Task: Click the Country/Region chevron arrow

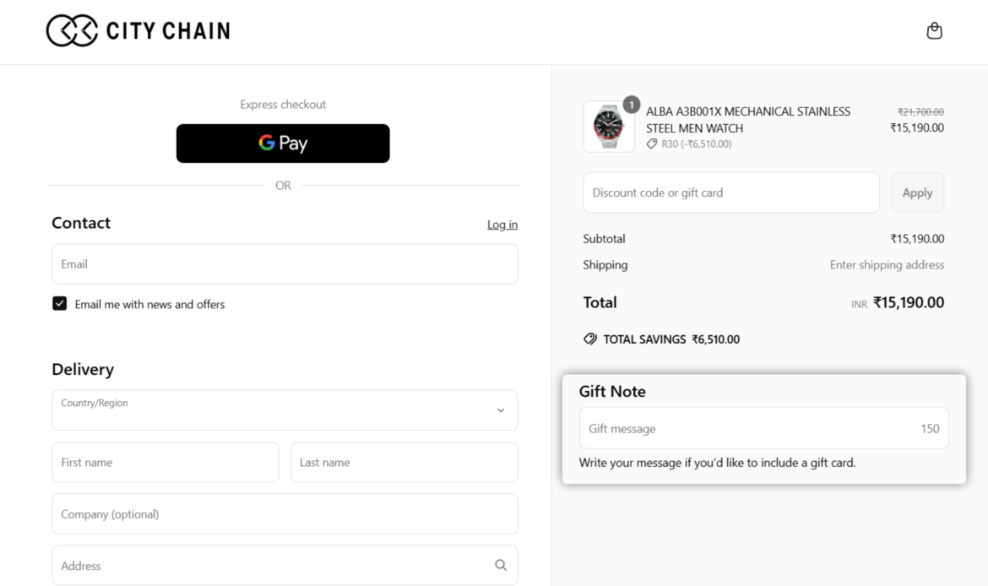Action: pyautogui.click(x=500, y=410)
